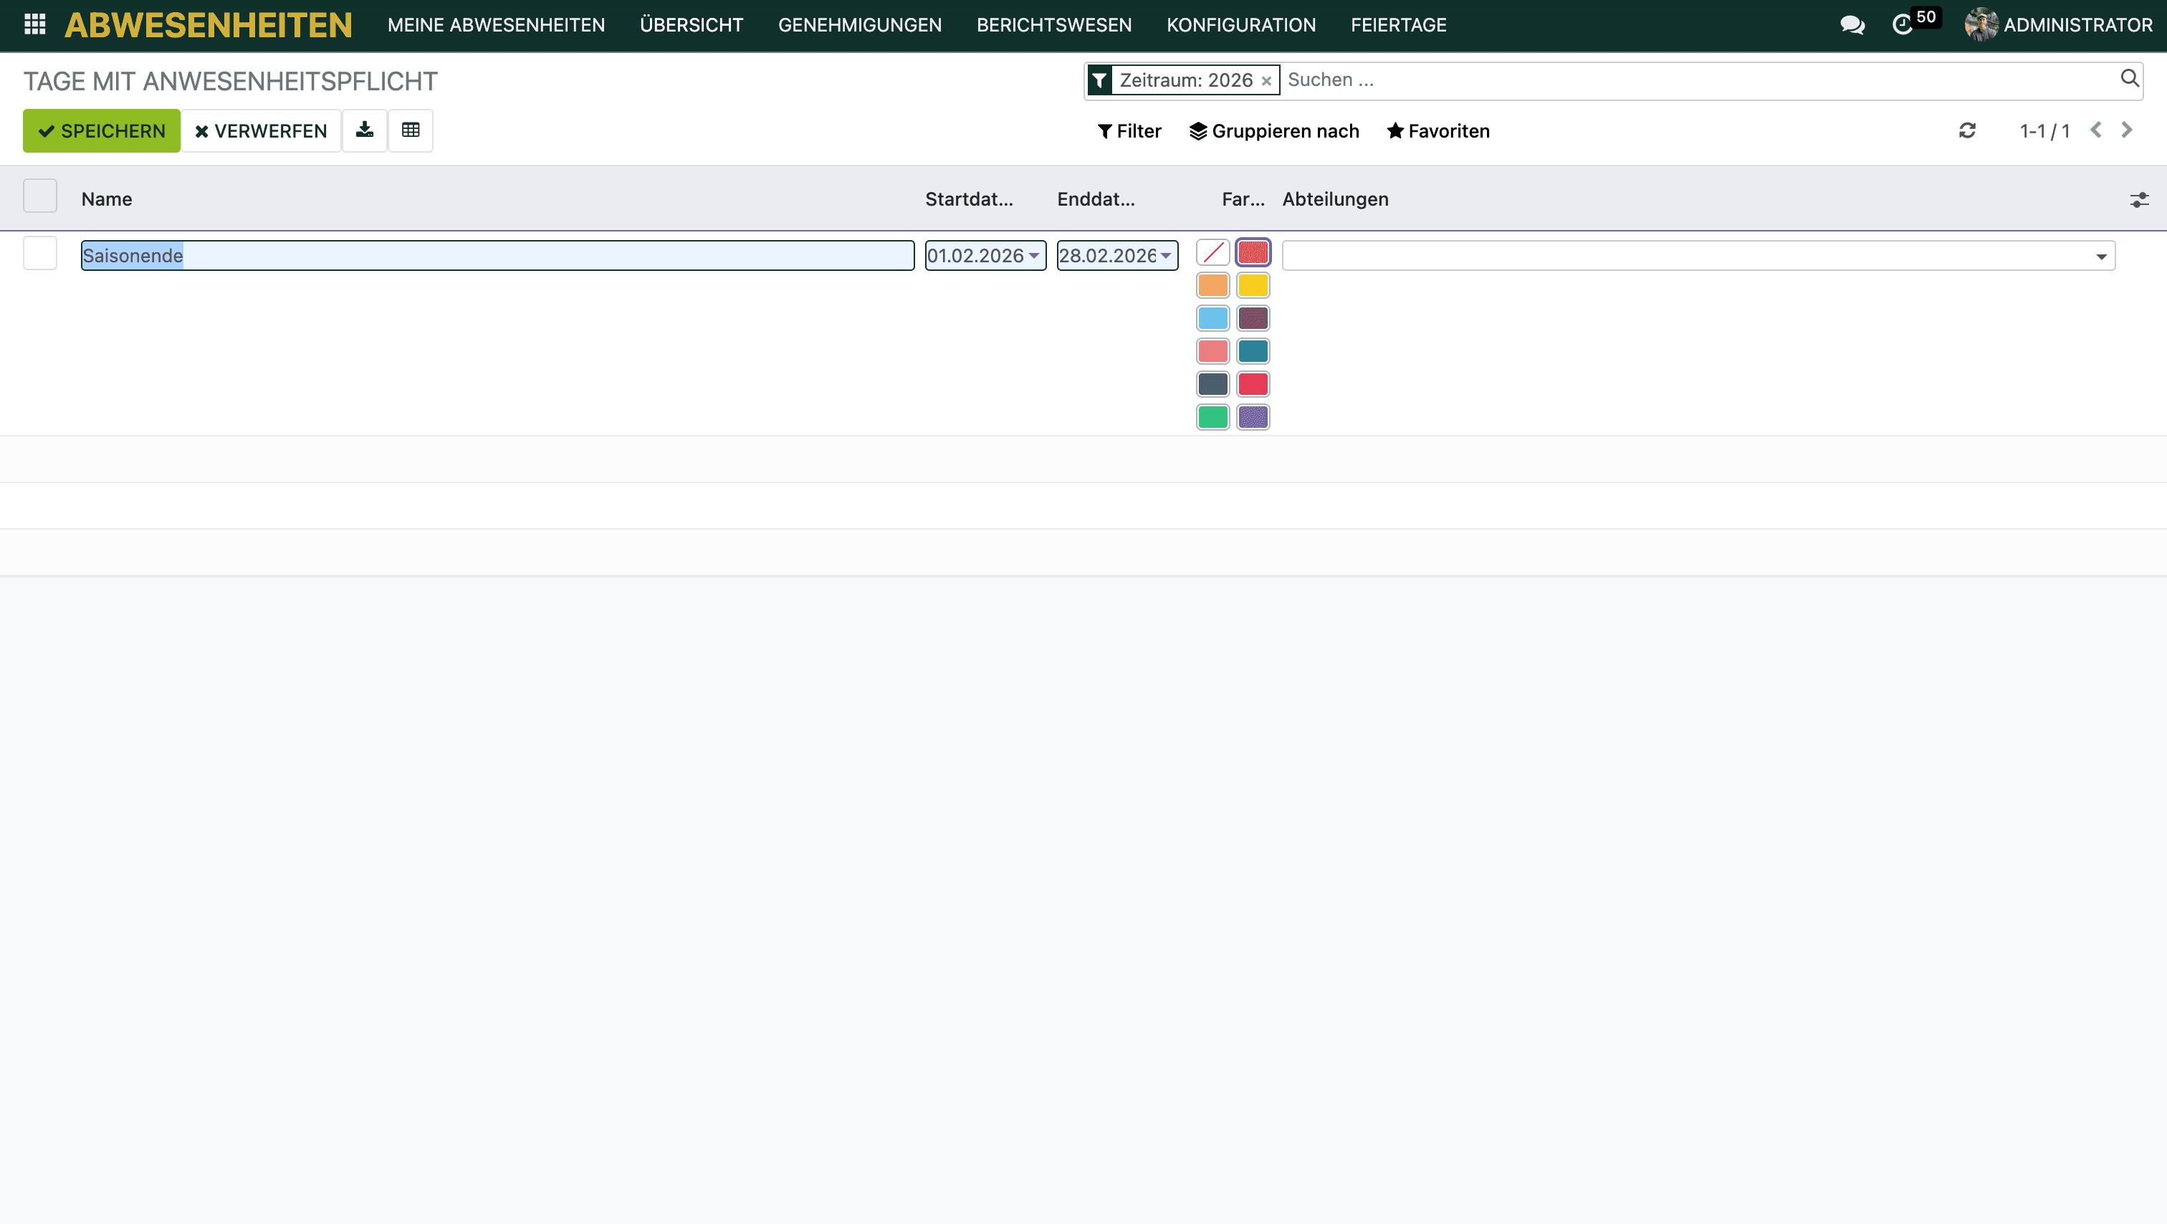The image size is (2167, 1224).
Task: Open the apps grid menu icon
Action: (x=34, y=24)
